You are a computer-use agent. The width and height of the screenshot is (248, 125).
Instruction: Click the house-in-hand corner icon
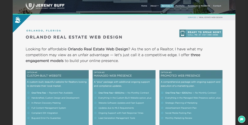[18, 20]
